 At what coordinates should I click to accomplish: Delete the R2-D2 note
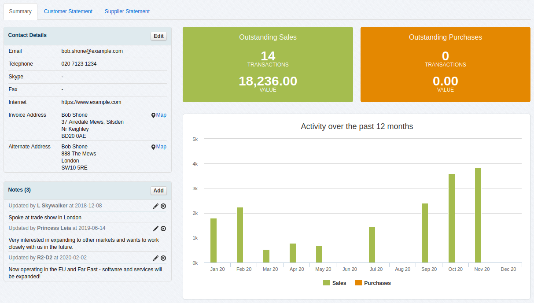[163, 258]
